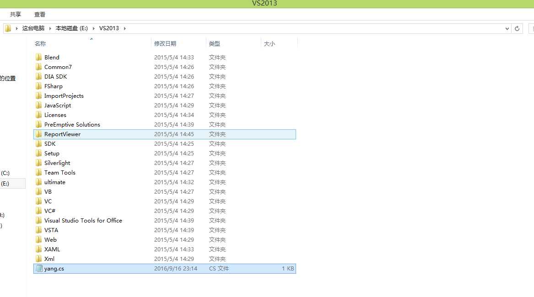Click the XAML folder name
The image size is (534, 297).
[52, 249]
